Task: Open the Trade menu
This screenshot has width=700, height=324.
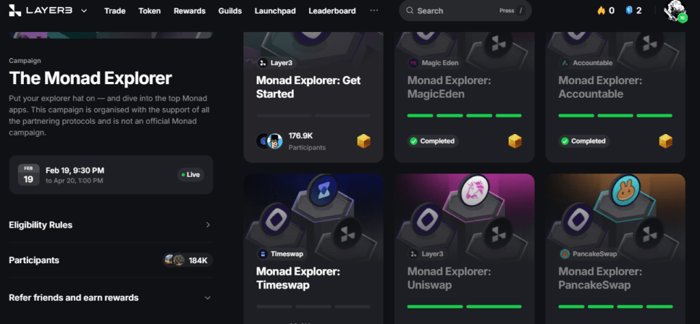Action: click(x=115, y=11)
